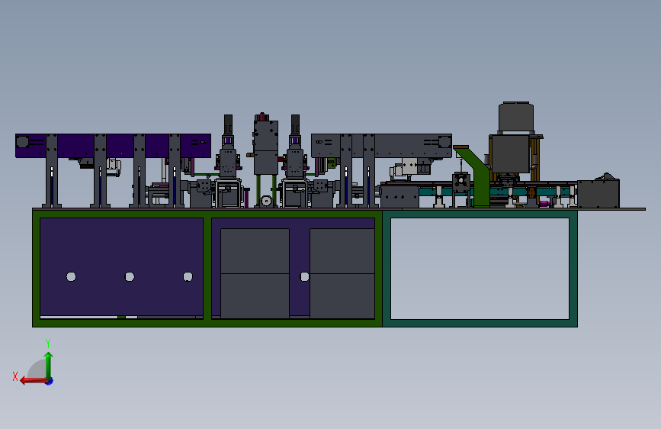Click the red X axis arrow of triad

tap(34, 381)
